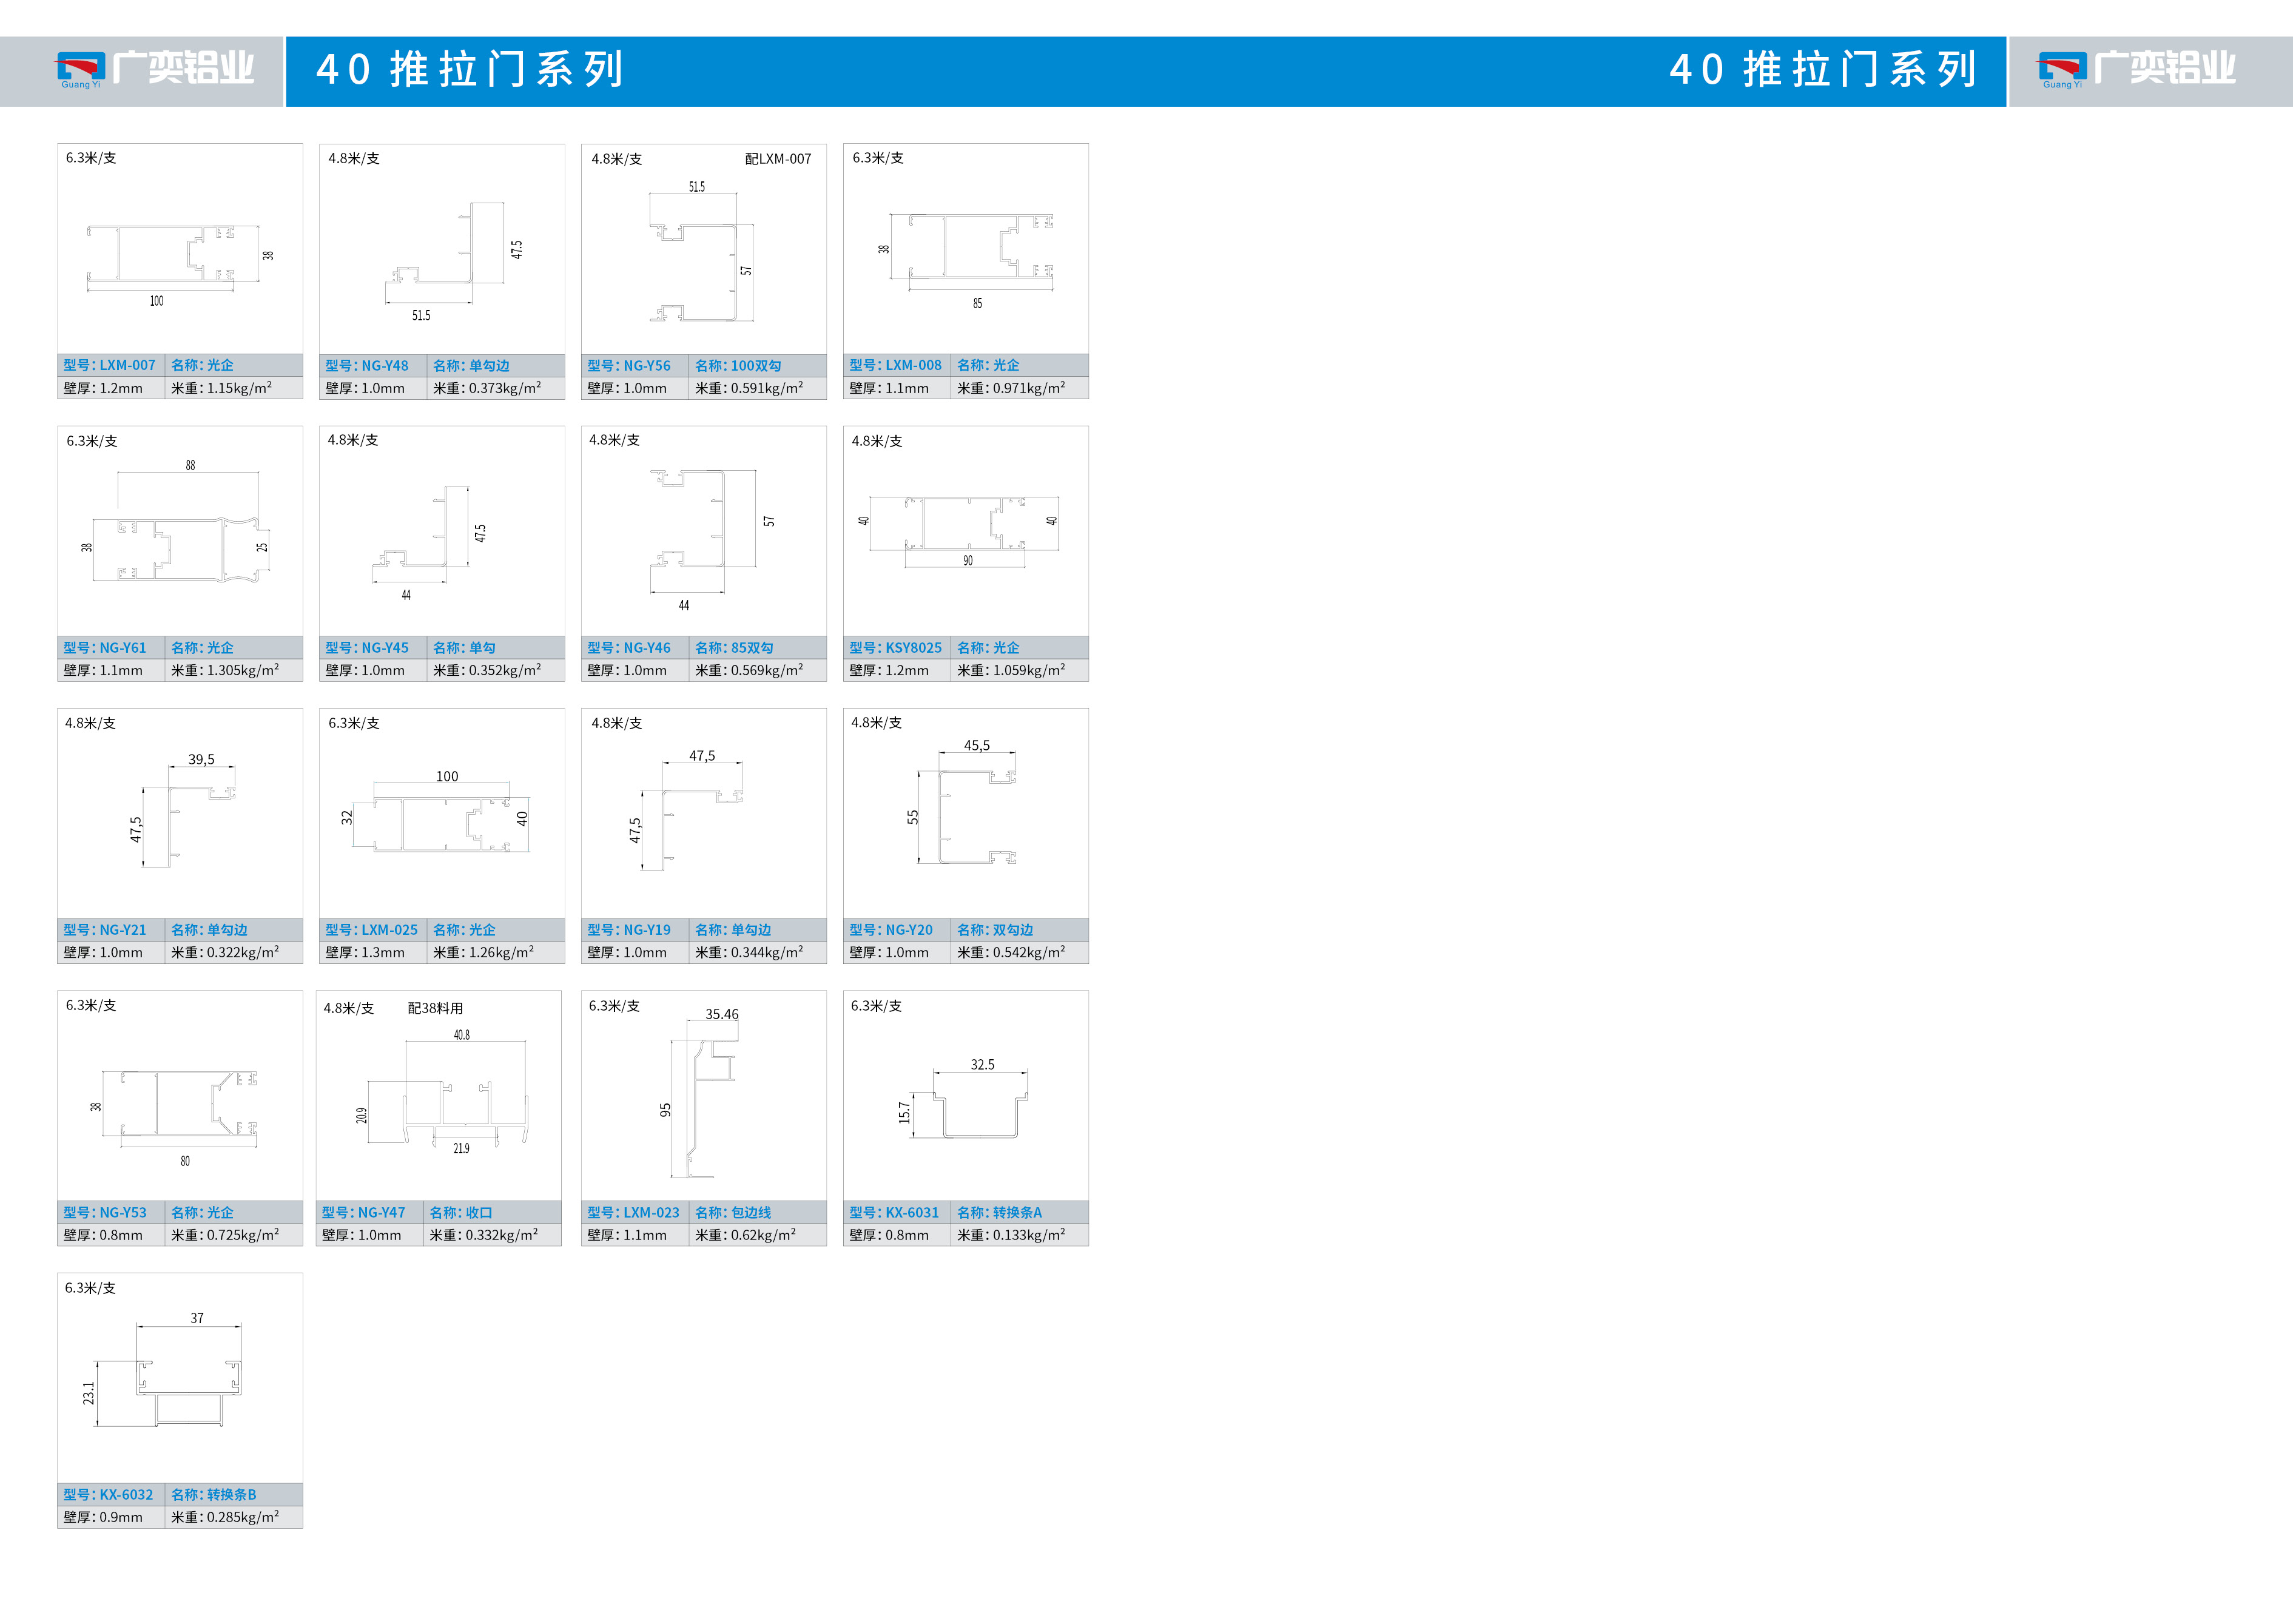
Task: Click the '配LXM-007' note
Action: tap(779, 159)
